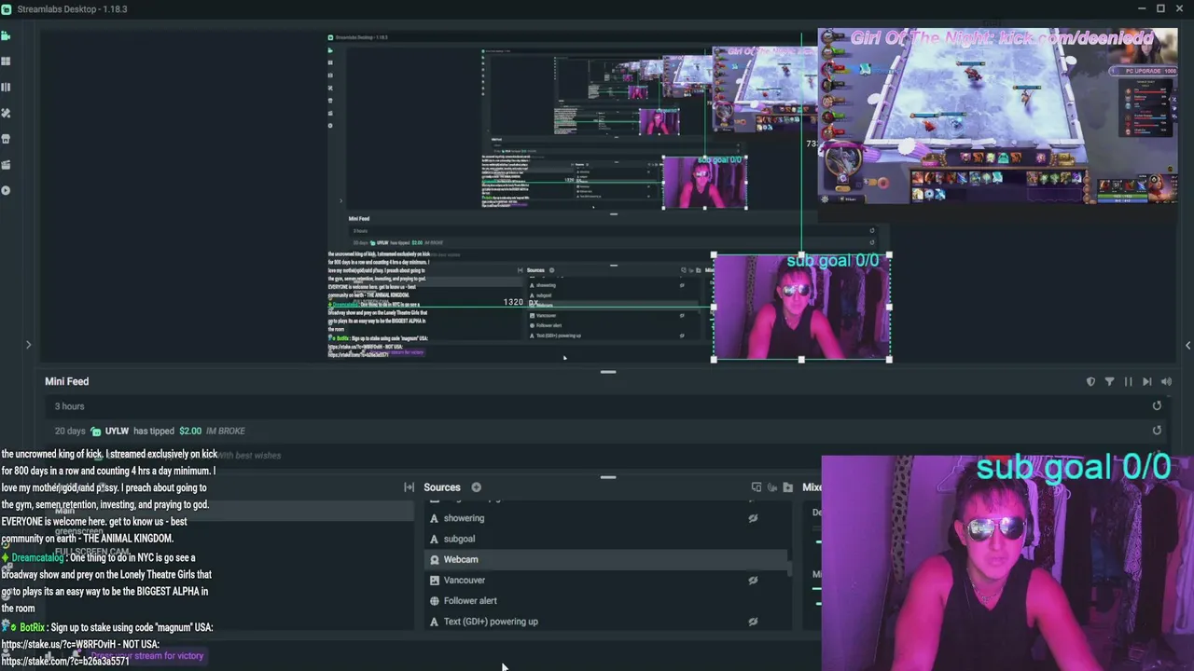
Task: Click the collapse icon left of Sources
Action: [x=409, y=487]
